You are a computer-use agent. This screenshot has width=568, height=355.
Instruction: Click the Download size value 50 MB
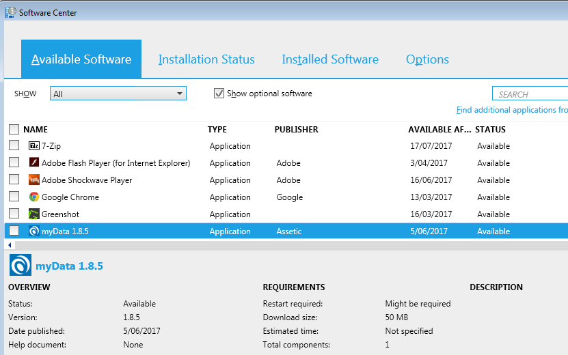[396, 317]
